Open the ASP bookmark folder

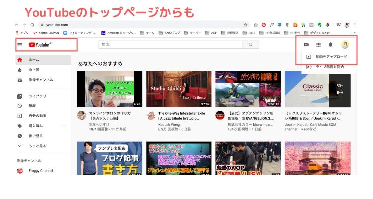pyautogui.click(x=211, y=33)
